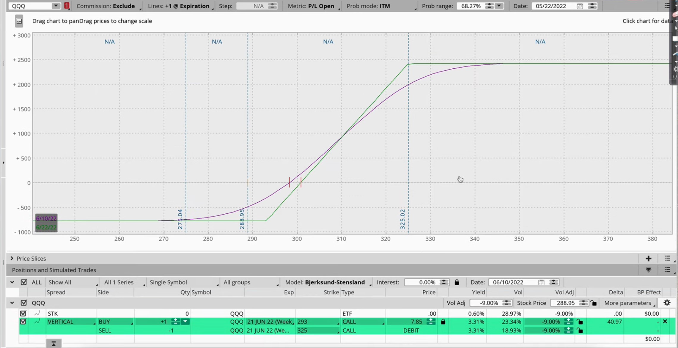Viewport: 678px width, 348px height.
Task: Click the Delta column header
Action: [616, 292]
